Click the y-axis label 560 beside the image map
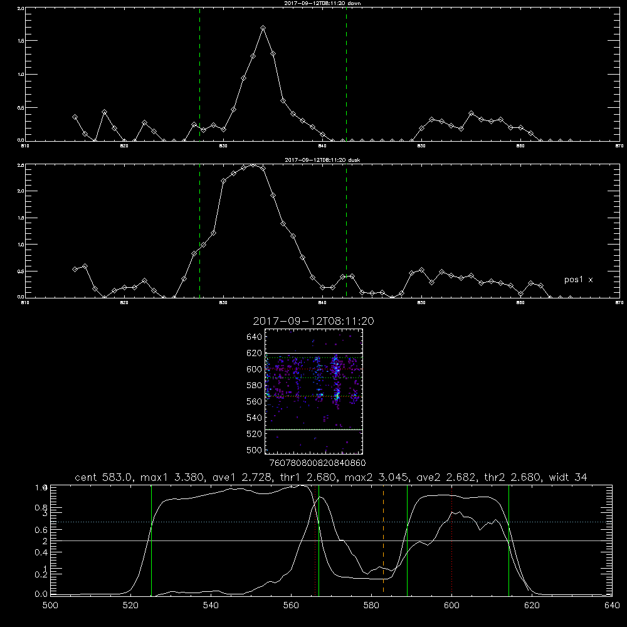 255,401
